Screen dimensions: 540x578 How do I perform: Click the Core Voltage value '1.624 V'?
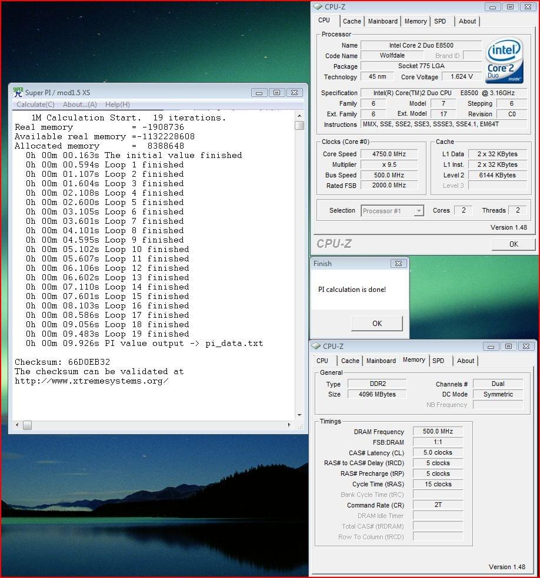click(461, 77)
